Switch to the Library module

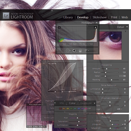coord(68,17)
